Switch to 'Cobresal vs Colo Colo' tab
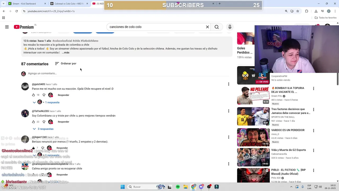 [x=69, y=4]
